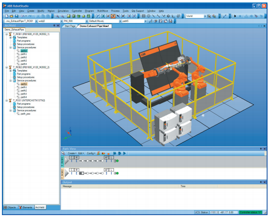Click the Play simulation icon
This screenshot has height=218, width=269.
[x=235, y=16]
